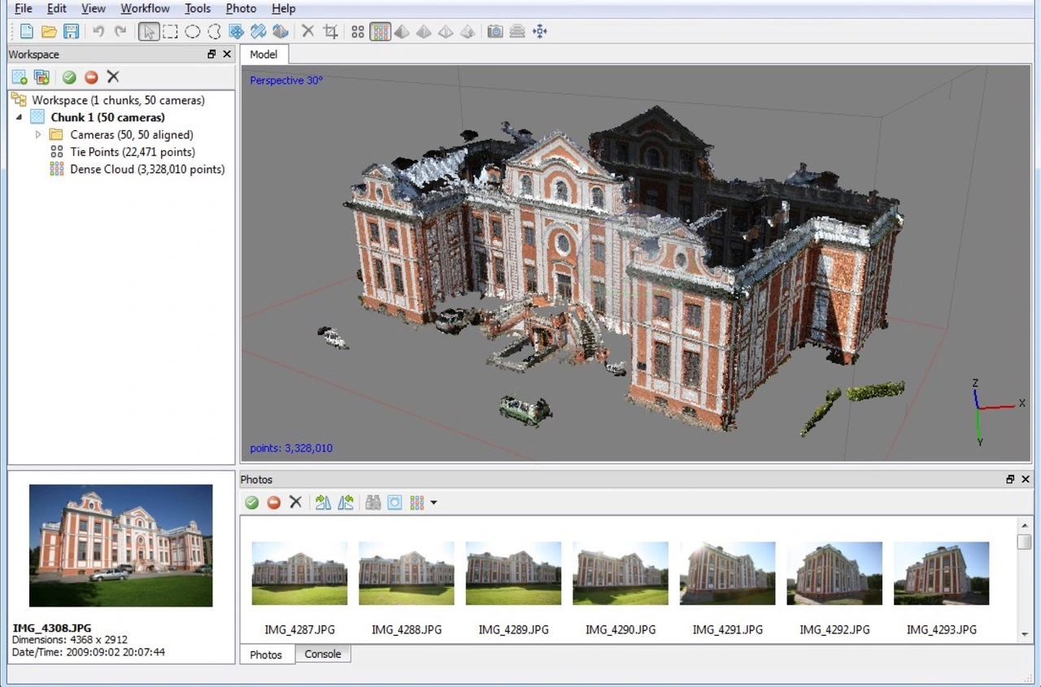Activate the Resize Region tool

[237, 32]
